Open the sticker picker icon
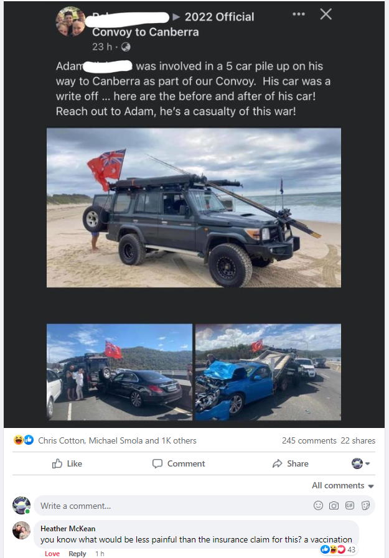The width and height of the screenshot is (389, 558). [365, 505]
